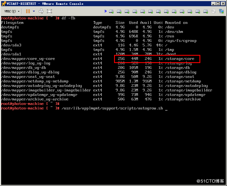This screenshot has height=186, width=227.
Task: Click the '985M' size value for netdump
Action: (x=120, y=81)
